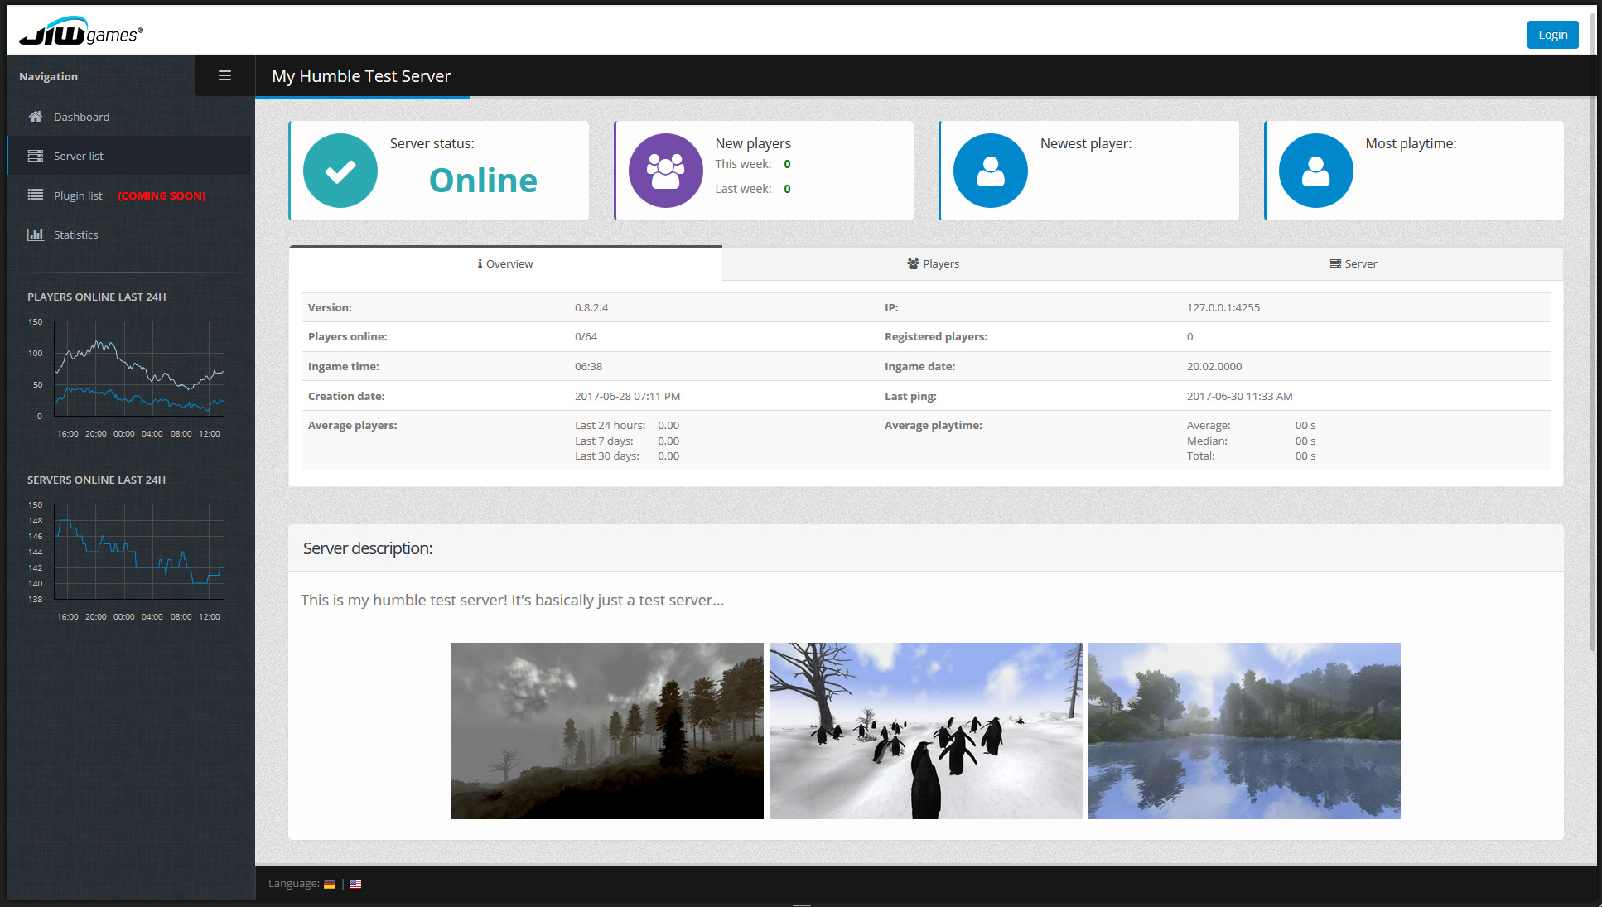Screen dimensions: 1602x907
Task: Switch language to German flag
Action: pos(330,884)
